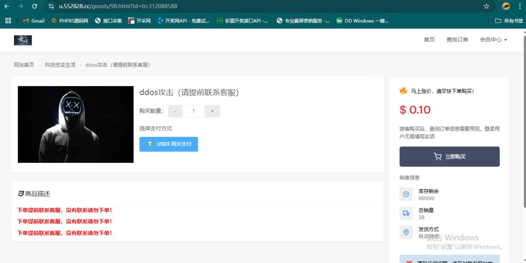Image resolution: width=526 pixels, height=263 pixels.
Task: Click the 购买数量 quantity input field
Action: click(x=193, y=111)
